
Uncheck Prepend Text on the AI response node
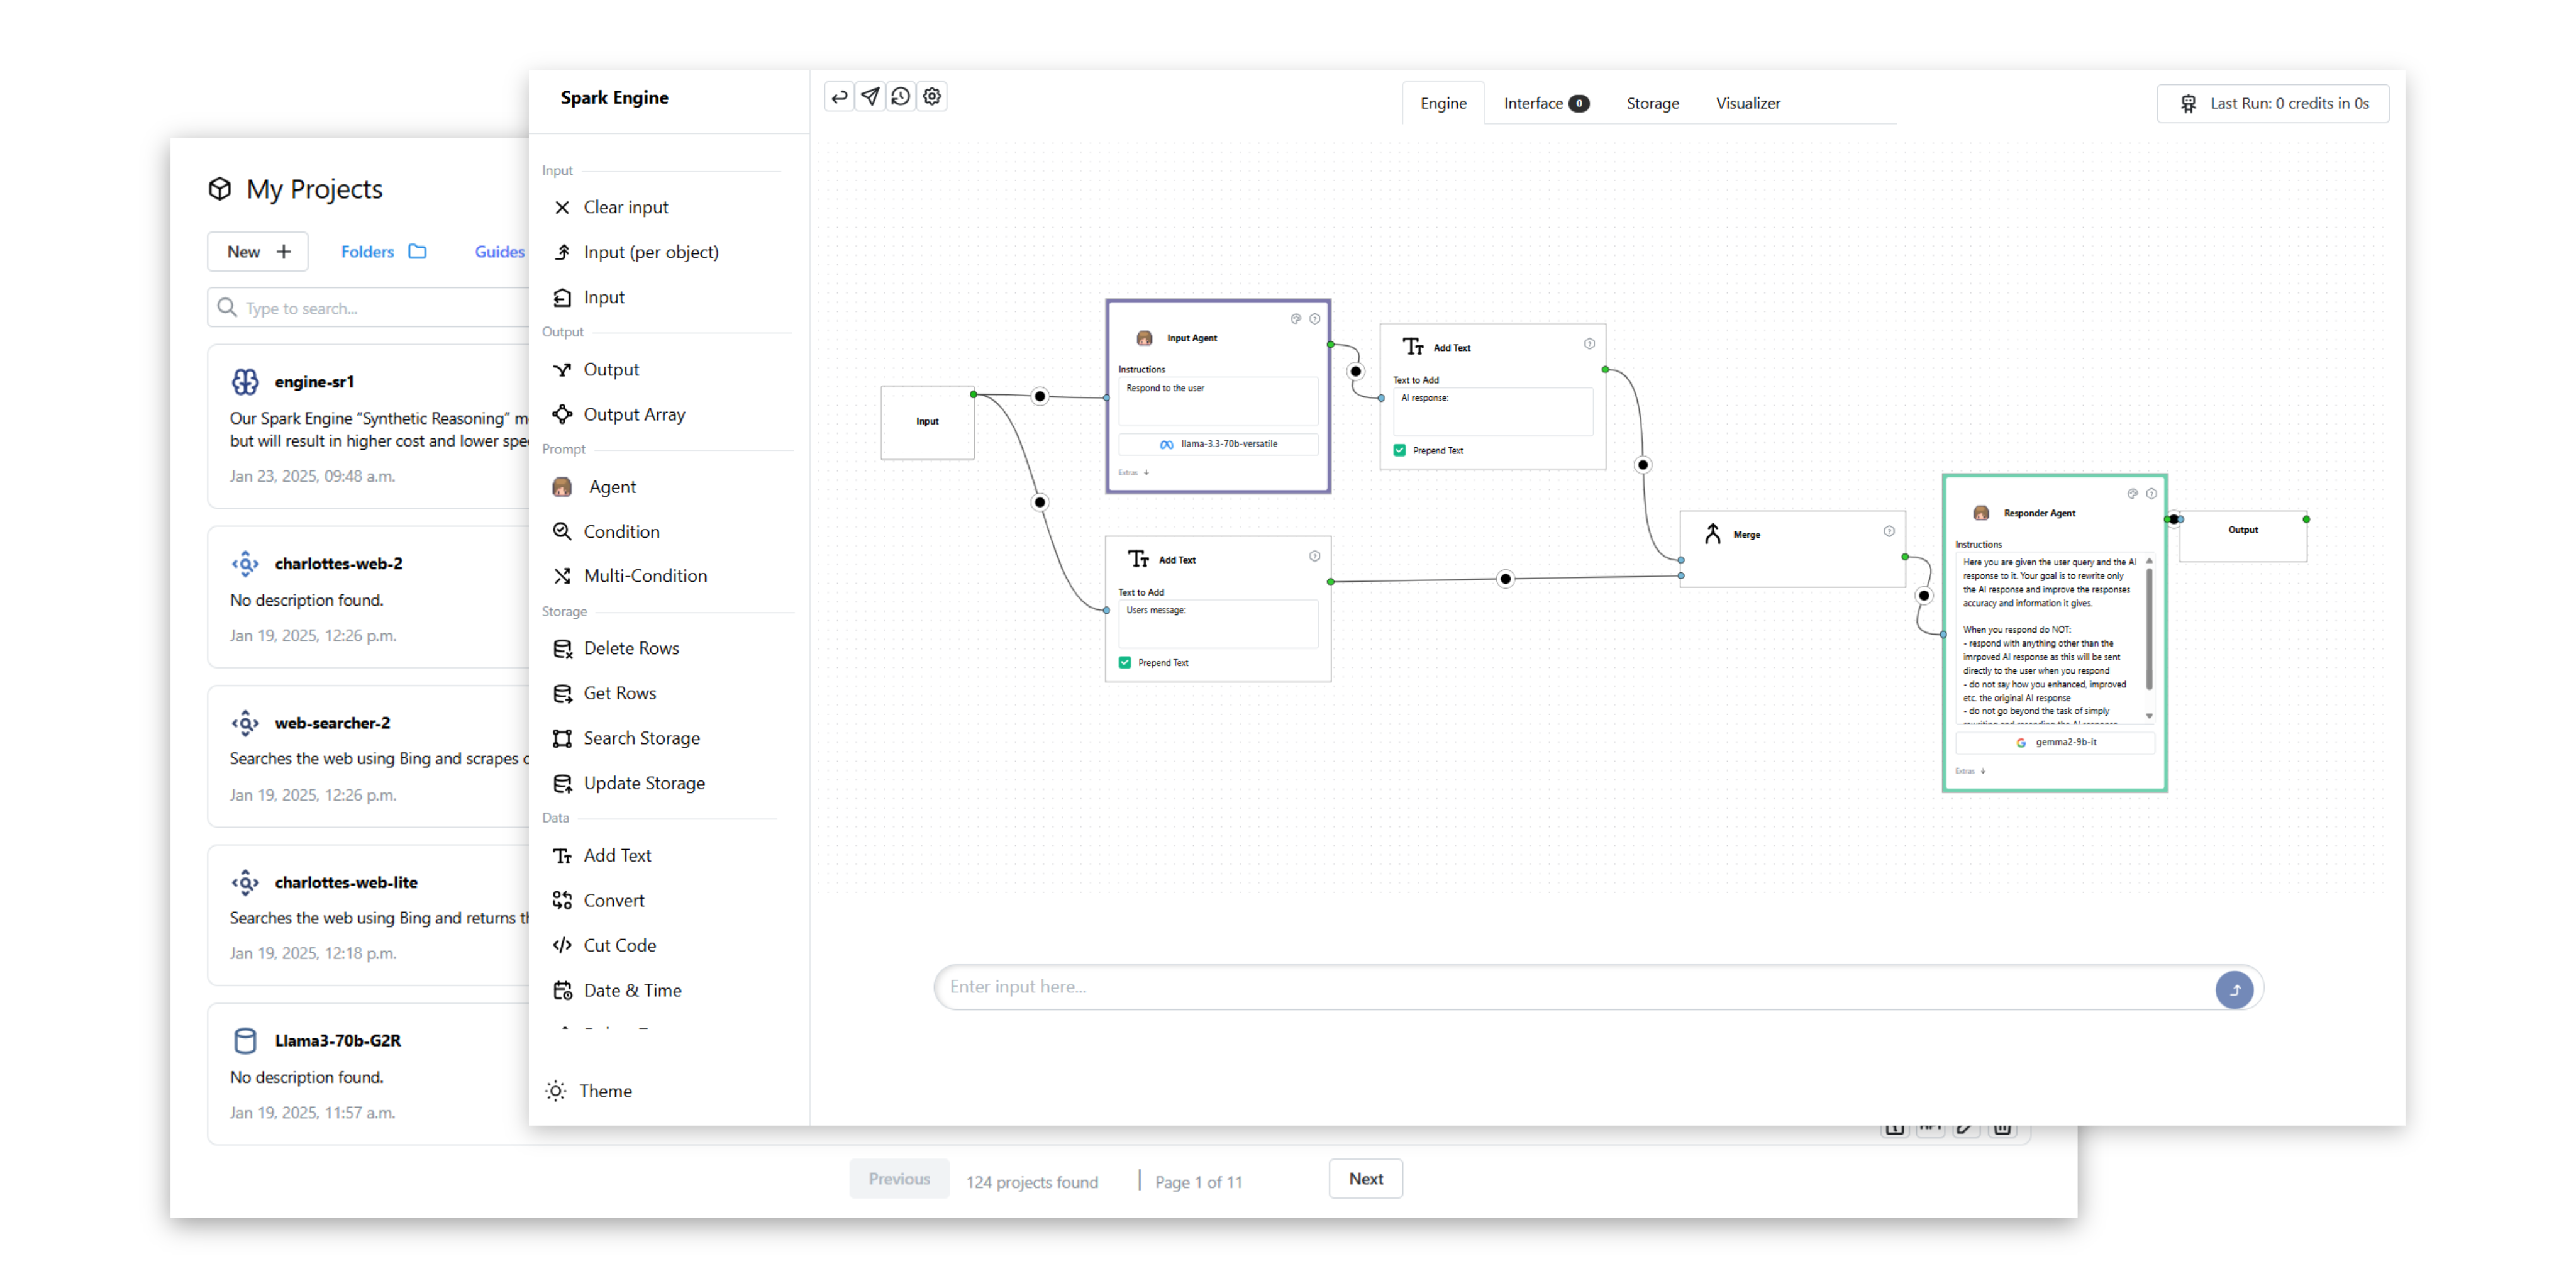[1399, 450]
